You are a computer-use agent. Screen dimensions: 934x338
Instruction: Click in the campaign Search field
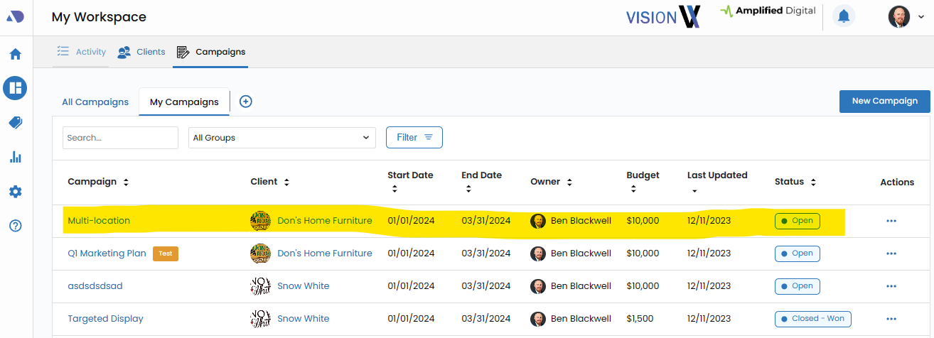120,138
